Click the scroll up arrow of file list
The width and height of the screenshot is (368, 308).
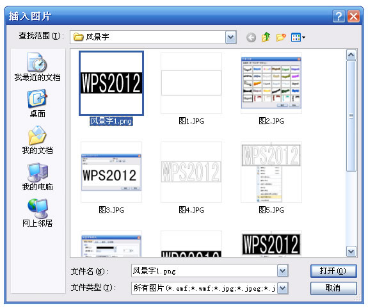pyautogui.click(x=351, y=55)
